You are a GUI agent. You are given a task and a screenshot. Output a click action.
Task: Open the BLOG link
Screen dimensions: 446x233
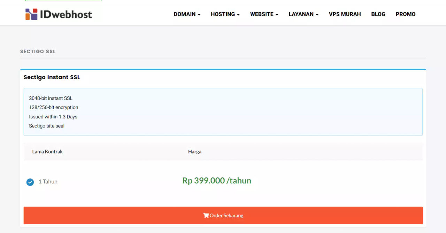[x=378, y=14]
